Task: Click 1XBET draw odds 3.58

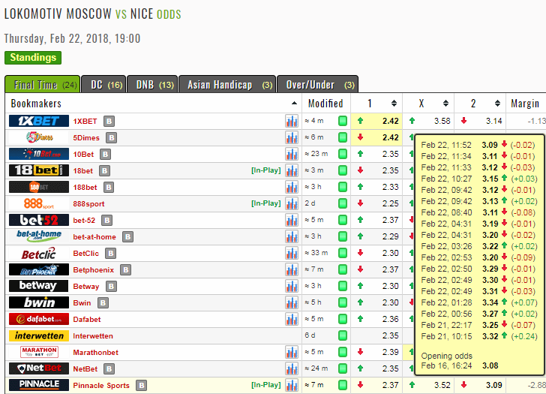Action: click(442, 121)
